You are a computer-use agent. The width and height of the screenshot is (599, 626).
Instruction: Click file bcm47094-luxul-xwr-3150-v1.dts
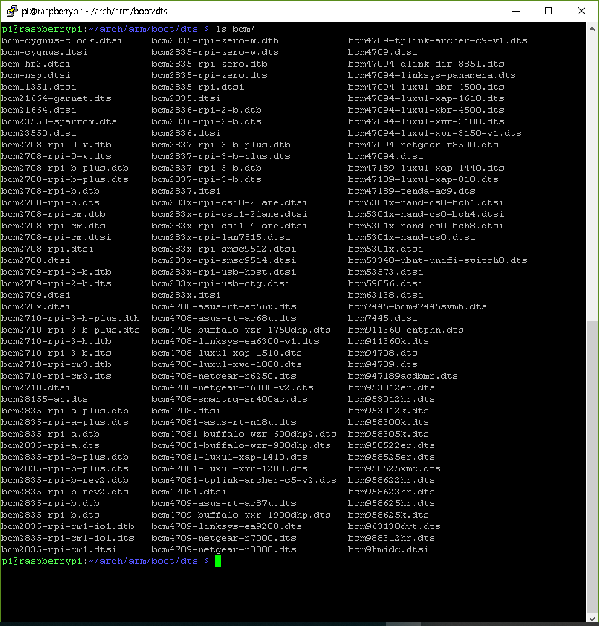coord(435,133)
